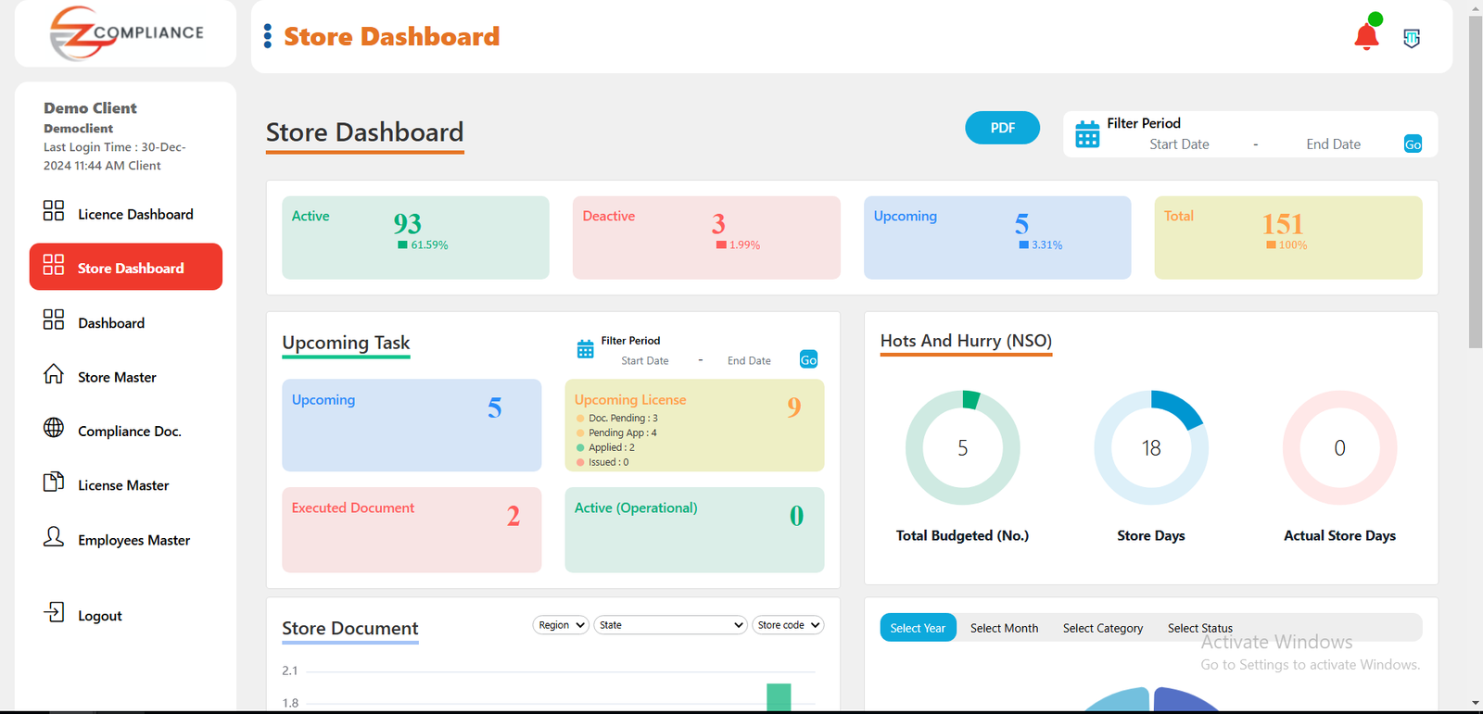Viewport: 1483px width, 714px height.
Task: Click 'Demo Client' name in sidebar
Action: (90, 108)
